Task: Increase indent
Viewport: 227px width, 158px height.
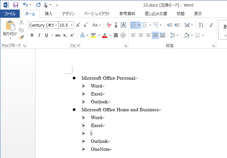Action: [177, 25]
